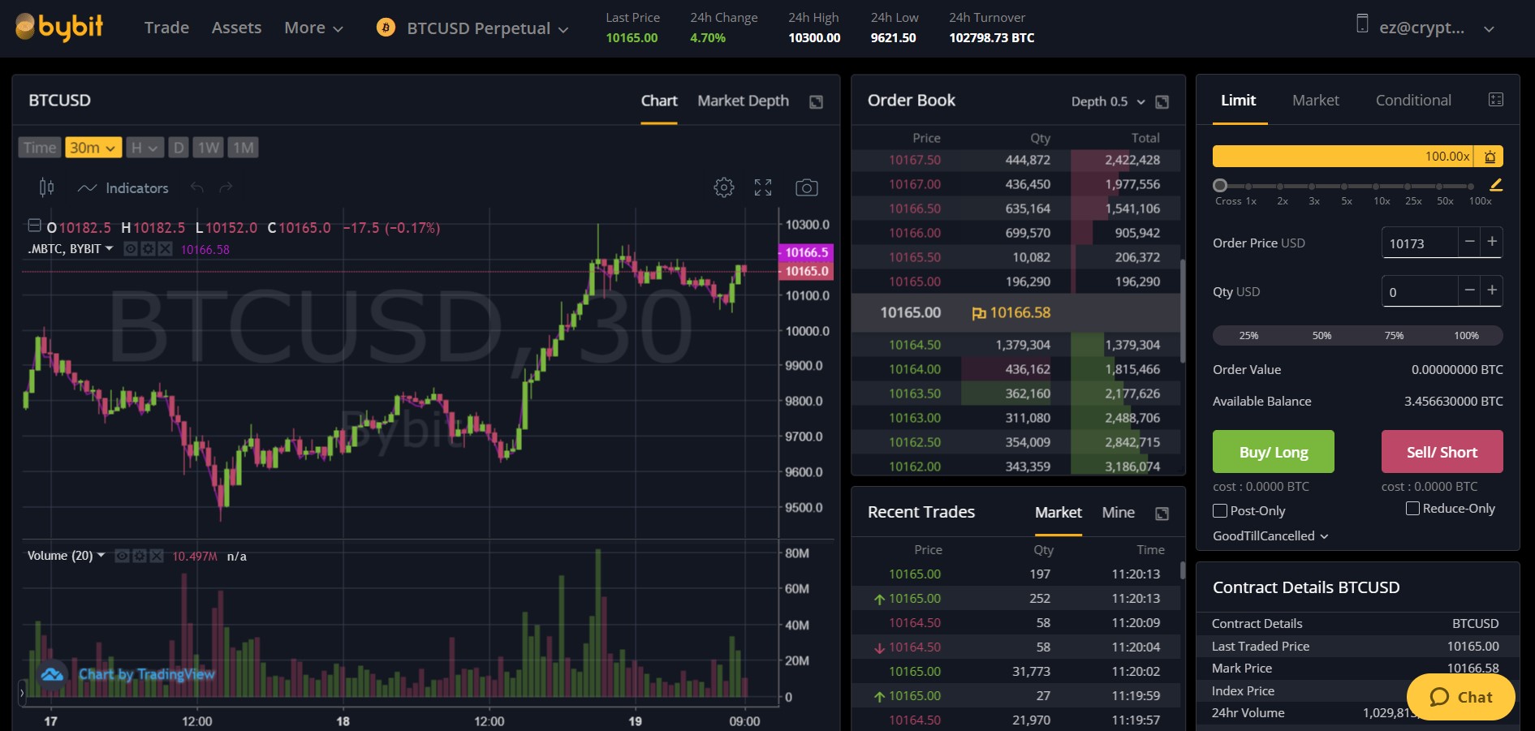The height and width of the screenshot is (731, 1535).
Task: Click the leverage lock icon
Action: (1490, 157)
